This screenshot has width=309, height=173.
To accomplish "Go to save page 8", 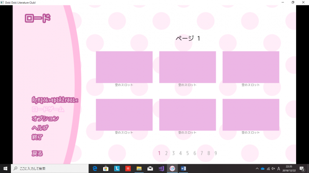I will point(209,153).
